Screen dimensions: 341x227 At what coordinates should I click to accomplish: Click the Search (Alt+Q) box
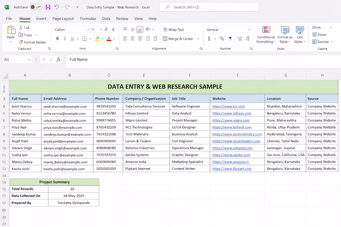tap(209, 7)
